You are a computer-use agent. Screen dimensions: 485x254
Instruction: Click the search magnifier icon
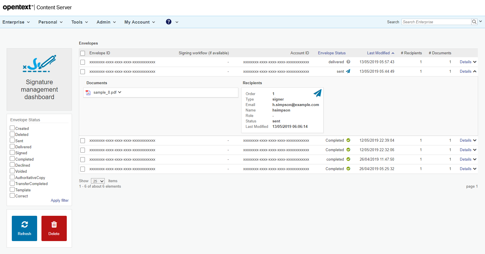pyautogui.click(x=474, y=22)
